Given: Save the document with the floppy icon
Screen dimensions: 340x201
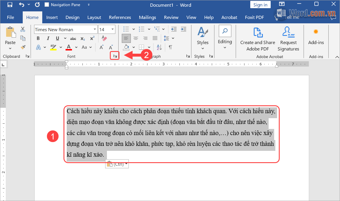Looking at the screenshot, I should 10,5.
